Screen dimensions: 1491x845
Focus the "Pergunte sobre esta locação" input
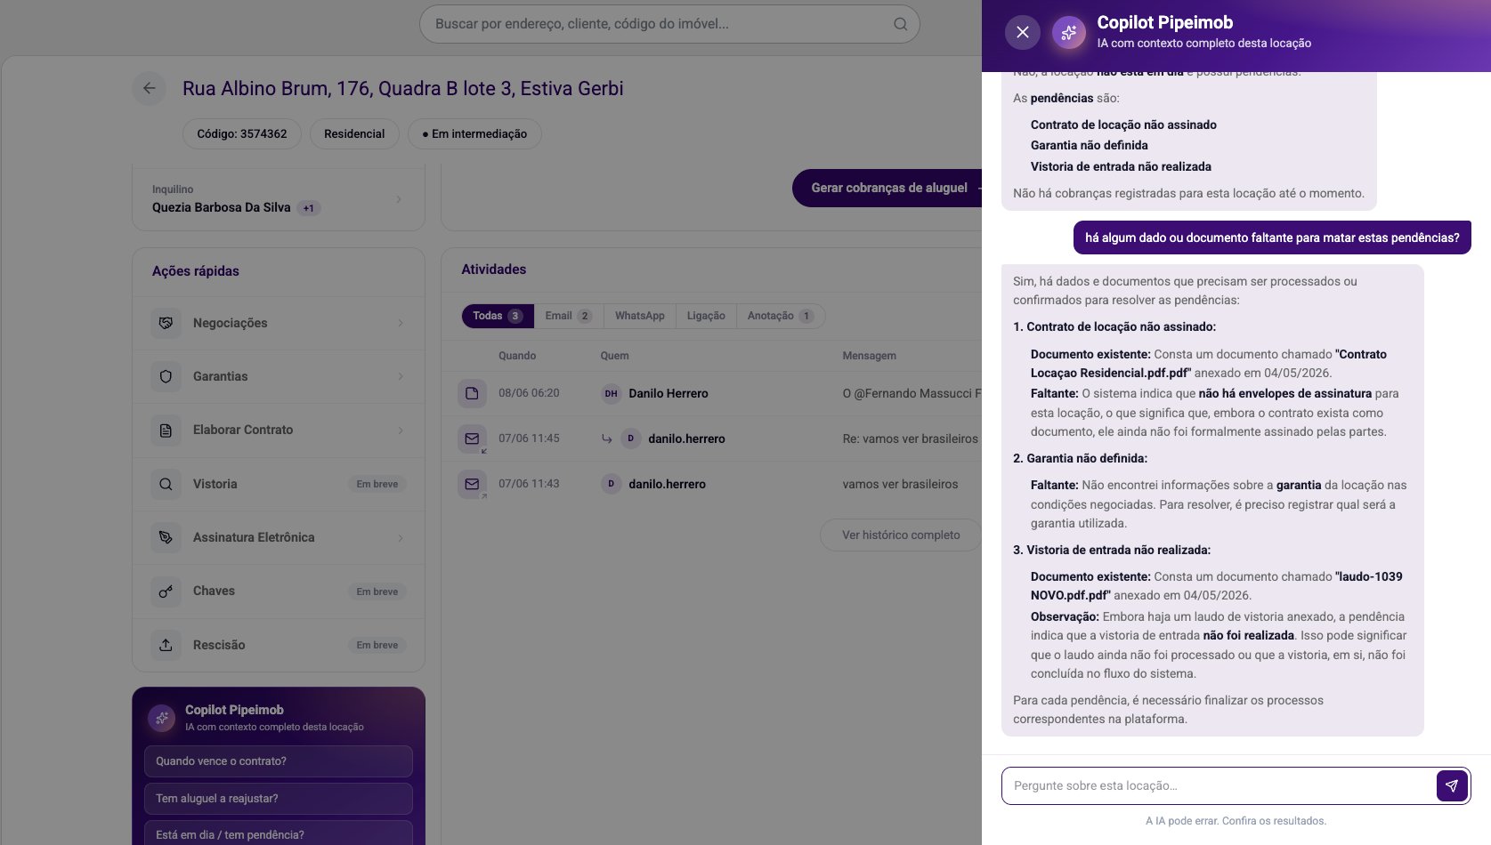pyautogui.click(x=1218, y=785)
